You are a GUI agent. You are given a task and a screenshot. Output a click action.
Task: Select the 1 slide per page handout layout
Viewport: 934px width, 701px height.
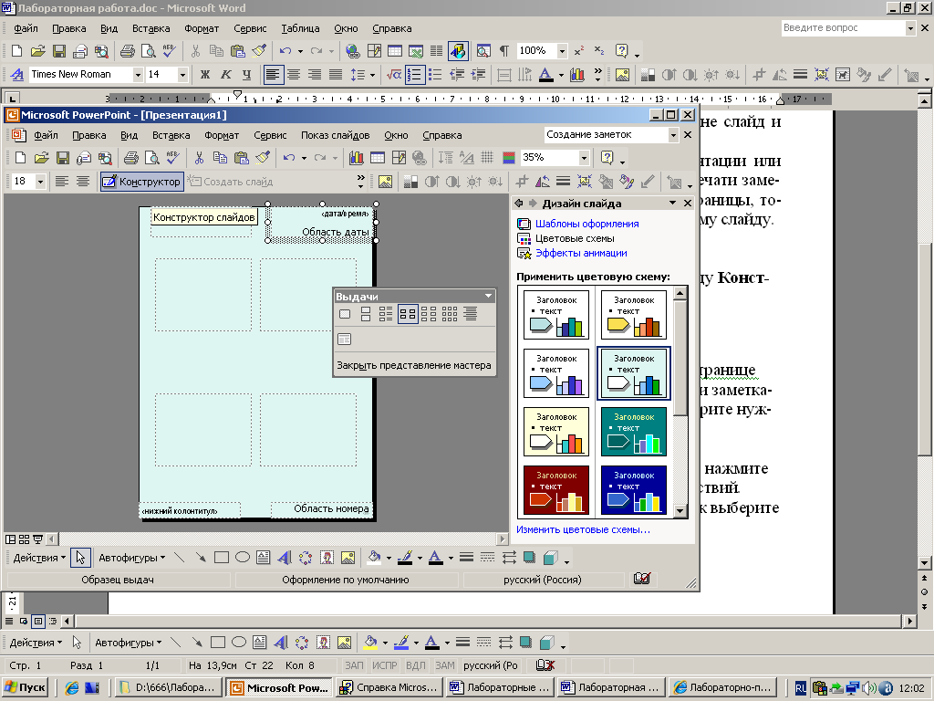tap(345, 314)
